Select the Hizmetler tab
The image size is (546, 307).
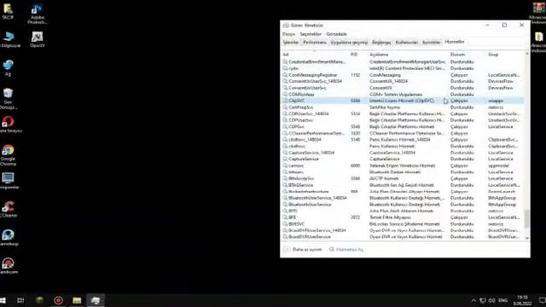(455, 42)
